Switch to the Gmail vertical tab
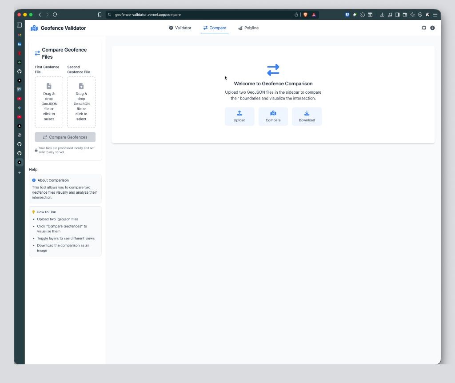Viewport: 455px width, 383px height. pyautogui.click(x=20, y=35)
